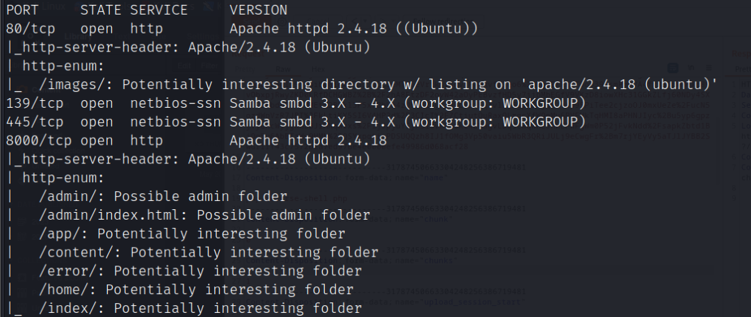The width and height of the screenshot is (751, 317).
Task: Click the highlighted editor icon left of \n
Action: [673, 67]
